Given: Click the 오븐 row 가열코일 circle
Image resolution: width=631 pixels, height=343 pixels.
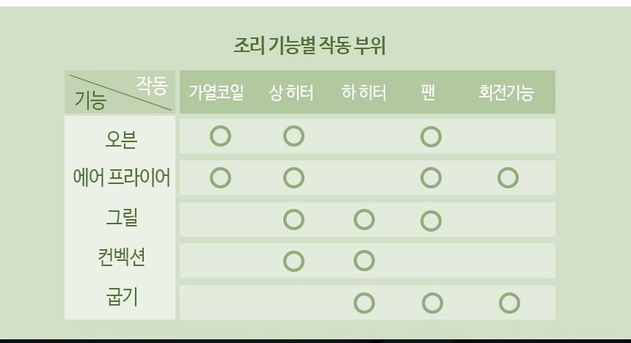Looking at the screenshot, I should (x=220, y=136).
